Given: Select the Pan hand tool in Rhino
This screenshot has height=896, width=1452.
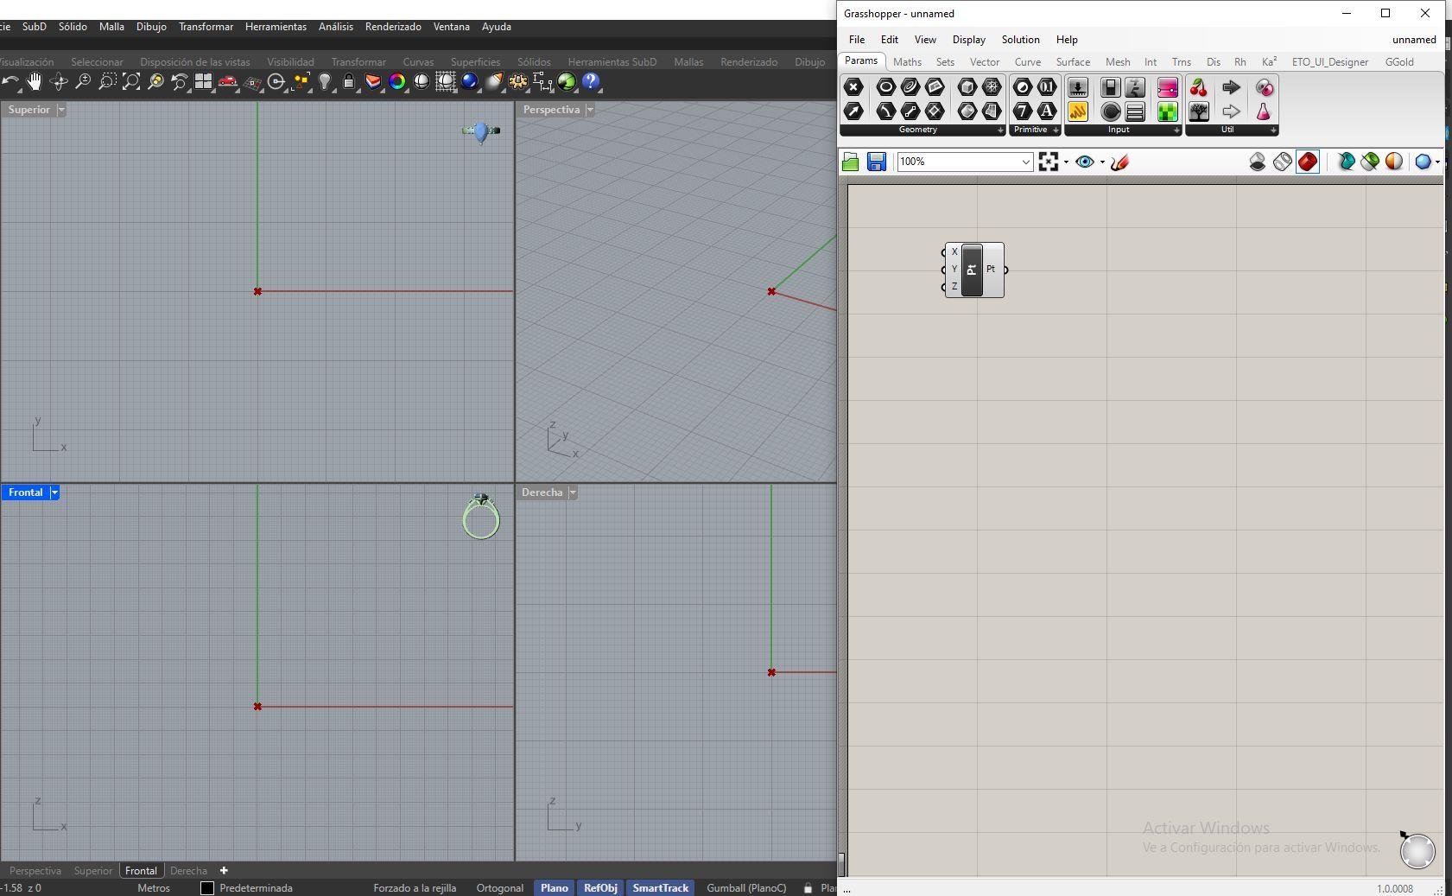Looking at the screenshot, I should pyautogui.click(x=35, y=82).
